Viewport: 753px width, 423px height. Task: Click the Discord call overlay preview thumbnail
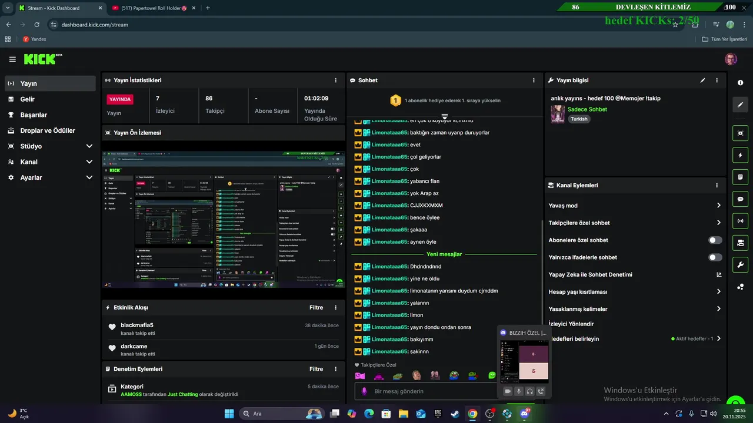(x=524, y=361)
